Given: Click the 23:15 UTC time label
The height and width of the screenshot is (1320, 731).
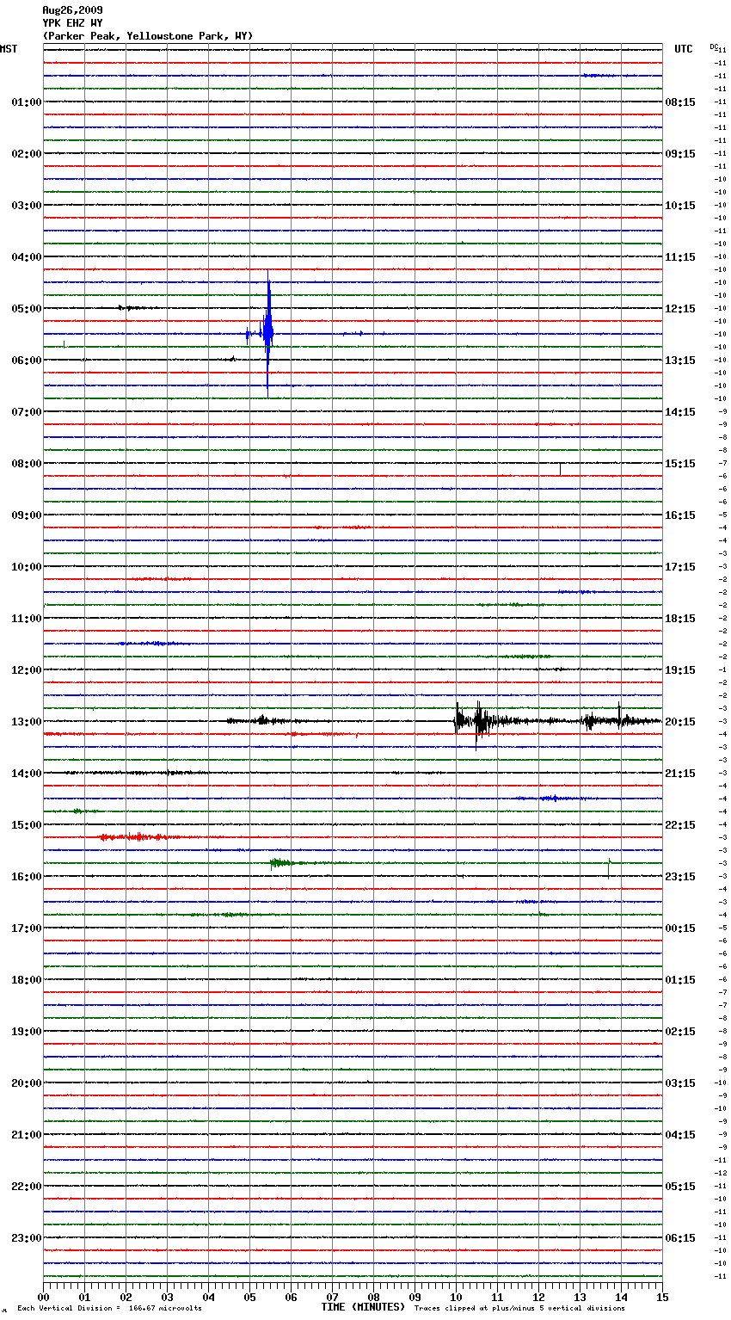Looking at the screenshot, I should [x=680, y=877].
